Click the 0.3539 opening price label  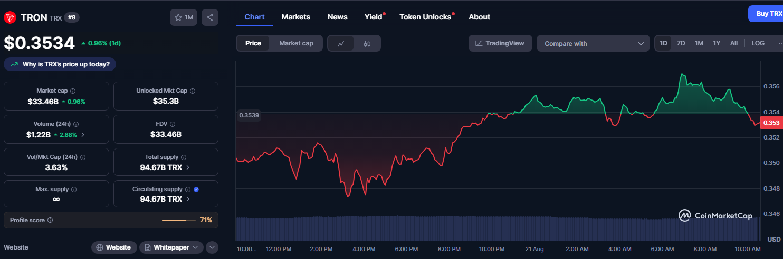[x=249, y=115]
